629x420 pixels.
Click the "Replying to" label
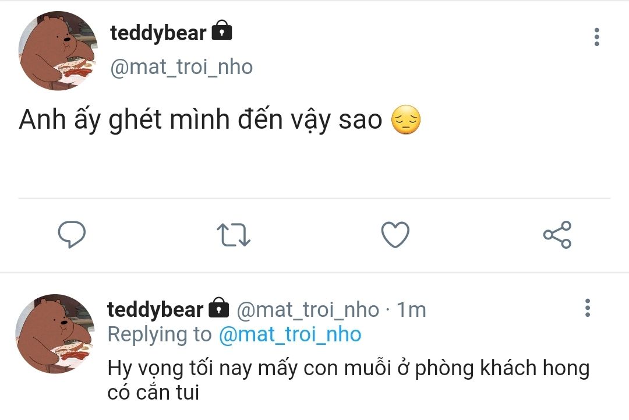(x=159, y=334)
